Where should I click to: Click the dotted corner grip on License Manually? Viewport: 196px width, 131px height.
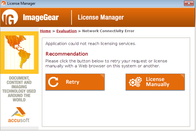coord(182,76)
